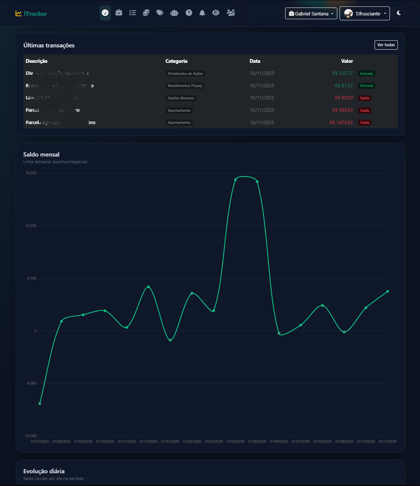
Task: Open the TJfrusciante account dropdown
Action: 364,13
